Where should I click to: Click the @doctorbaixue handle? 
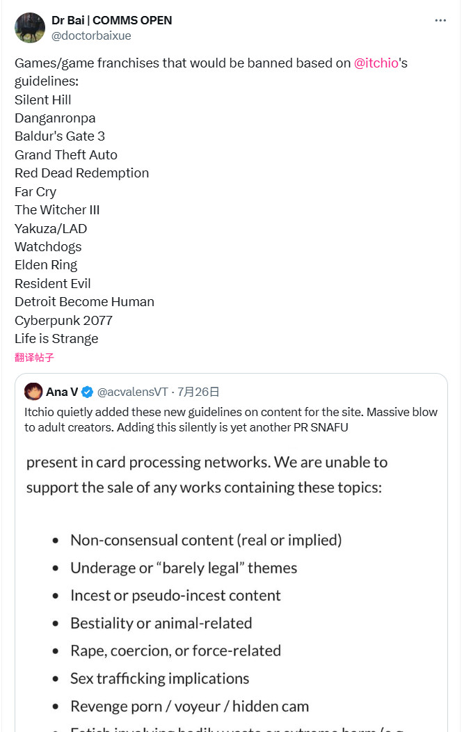coord(91,35)
